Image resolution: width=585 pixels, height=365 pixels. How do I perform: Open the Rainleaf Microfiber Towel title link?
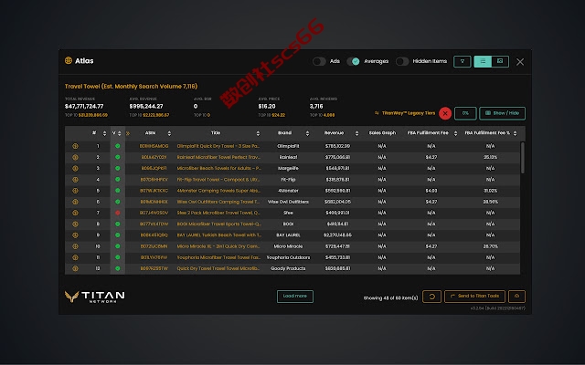point(218,157)
